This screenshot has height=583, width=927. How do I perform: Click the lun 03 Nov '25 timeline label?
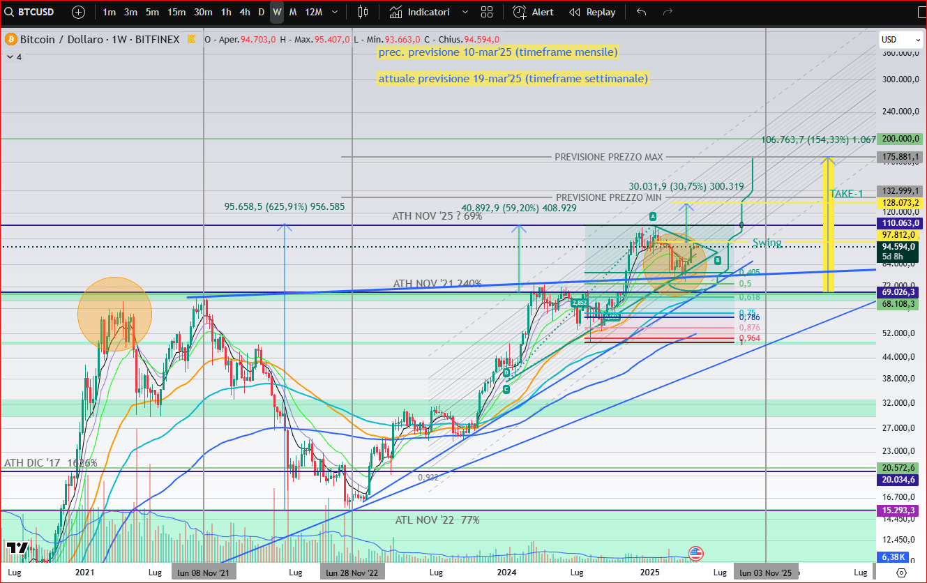(766, 571)
